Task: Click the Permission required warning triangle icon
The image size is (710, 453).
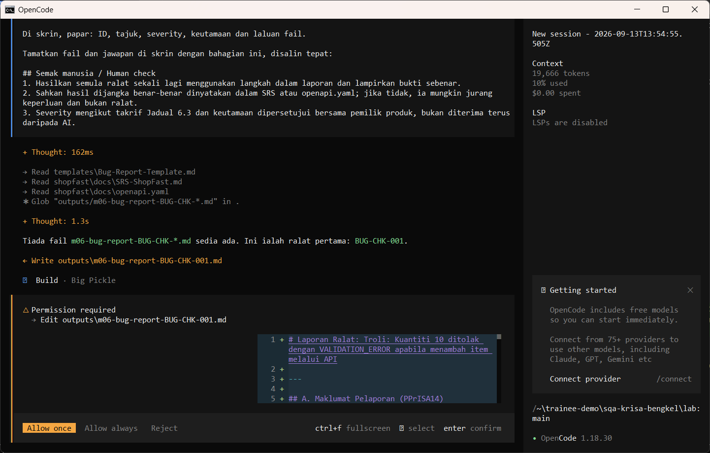Action: 26,310
